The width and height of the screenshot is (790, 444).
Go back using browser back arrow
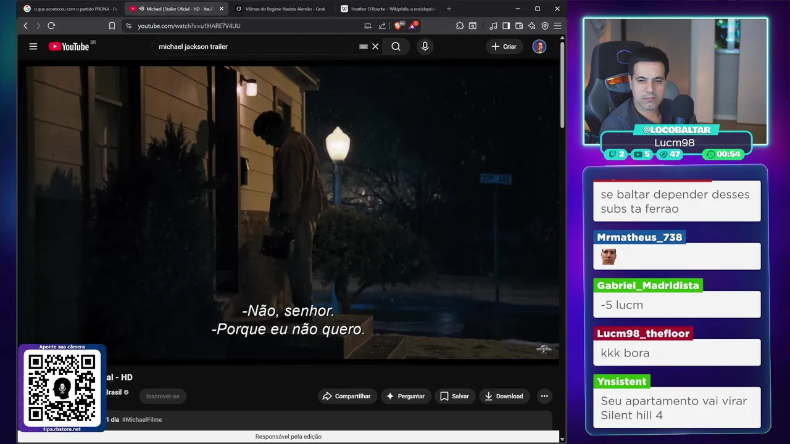[x=25, y=26]
